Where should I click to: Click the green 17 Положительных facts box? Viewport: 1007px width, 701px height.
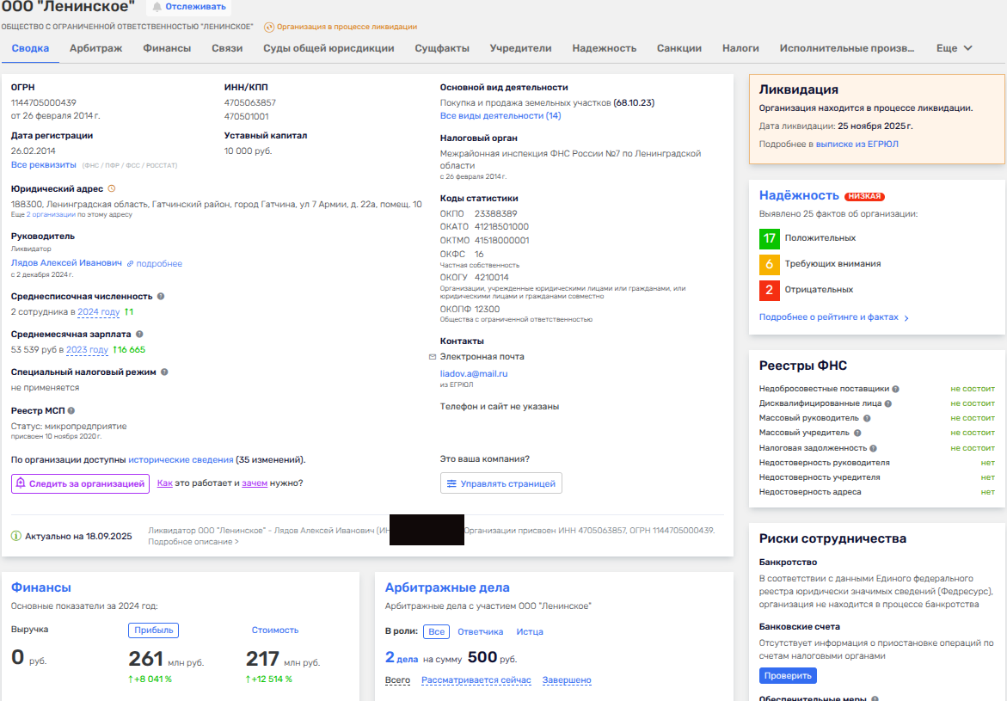tap(770, 238)
